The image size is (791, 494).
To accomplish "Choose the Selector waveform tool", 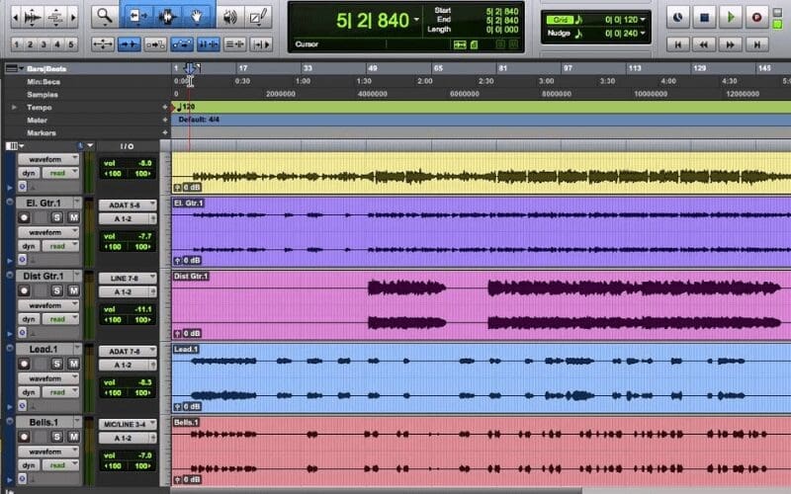I will pyautogui.click(x=167, y=17).
